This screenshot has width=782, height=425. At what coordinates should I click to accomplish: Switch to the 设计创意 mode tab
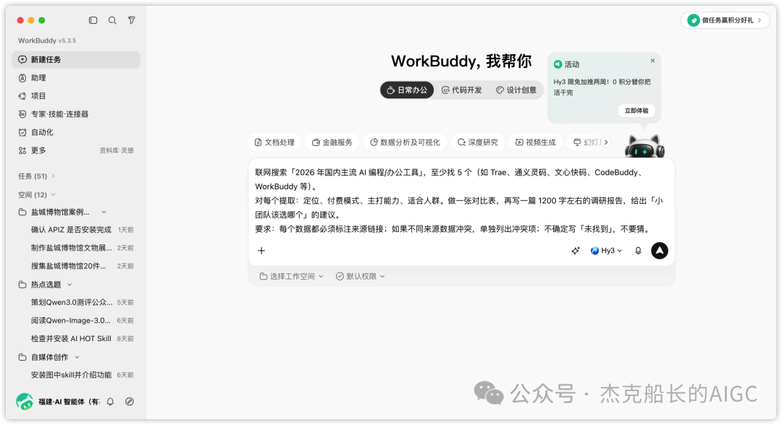coord(516,90)
